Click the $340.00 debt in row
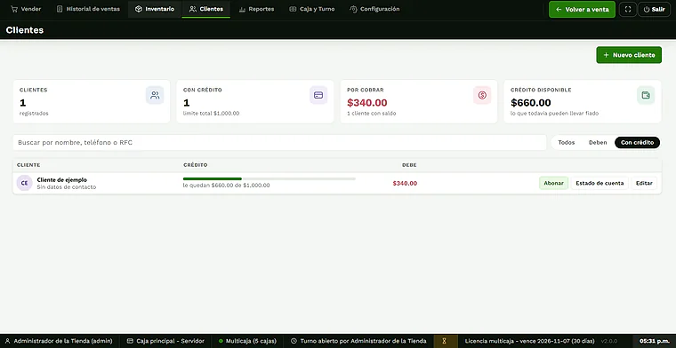This screenshot has height=348, width=676. point(405,183)
